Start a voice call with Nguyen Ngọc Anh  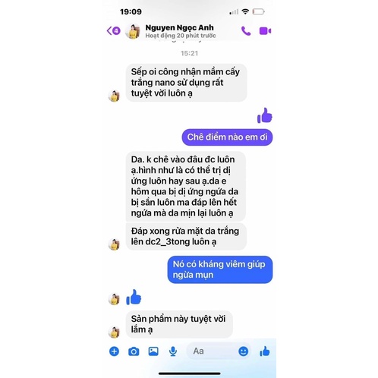pyautogui.click(x=246, y=31)
